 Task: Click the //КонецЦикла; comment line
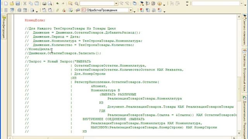coord(38,49)
